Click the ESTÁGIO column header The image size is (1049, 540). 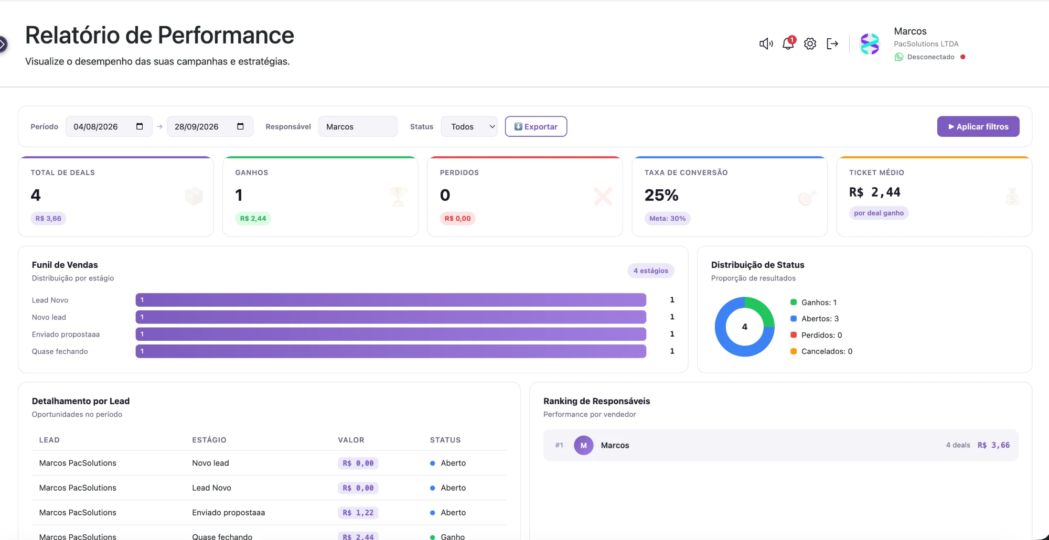pyautogui.click(x=209, y=440)
